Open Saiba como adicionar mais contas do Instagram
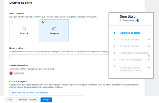 click(x=44, y=87)
